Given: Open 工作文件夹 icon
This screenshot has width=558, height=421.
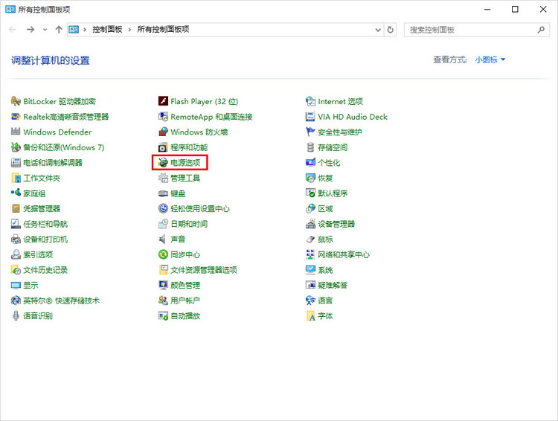Looking at the screenshot, I should click(16, 178).
